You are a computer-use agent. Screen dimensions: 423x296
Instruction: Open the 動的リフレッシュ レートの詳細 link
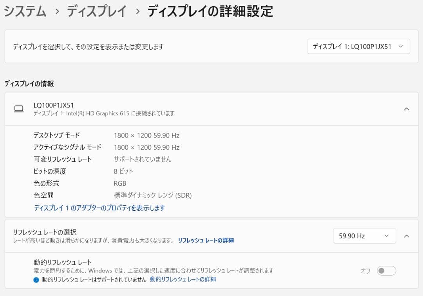click(183, 279)
